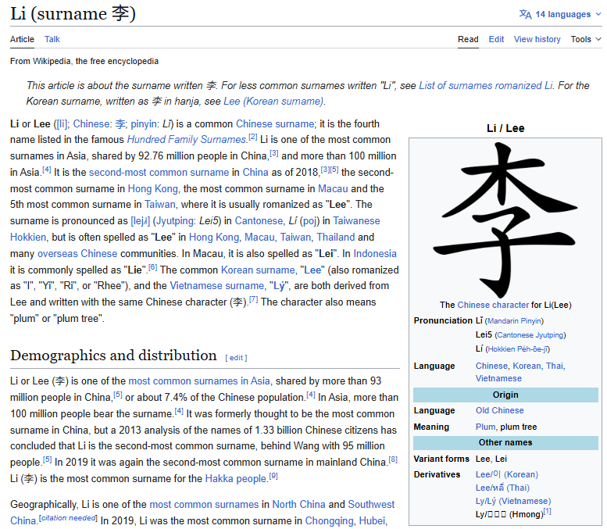The width and height of the screenshot is (607, 529).
Task: Open the Plum meaning link
Action: [x=485, y=427]
